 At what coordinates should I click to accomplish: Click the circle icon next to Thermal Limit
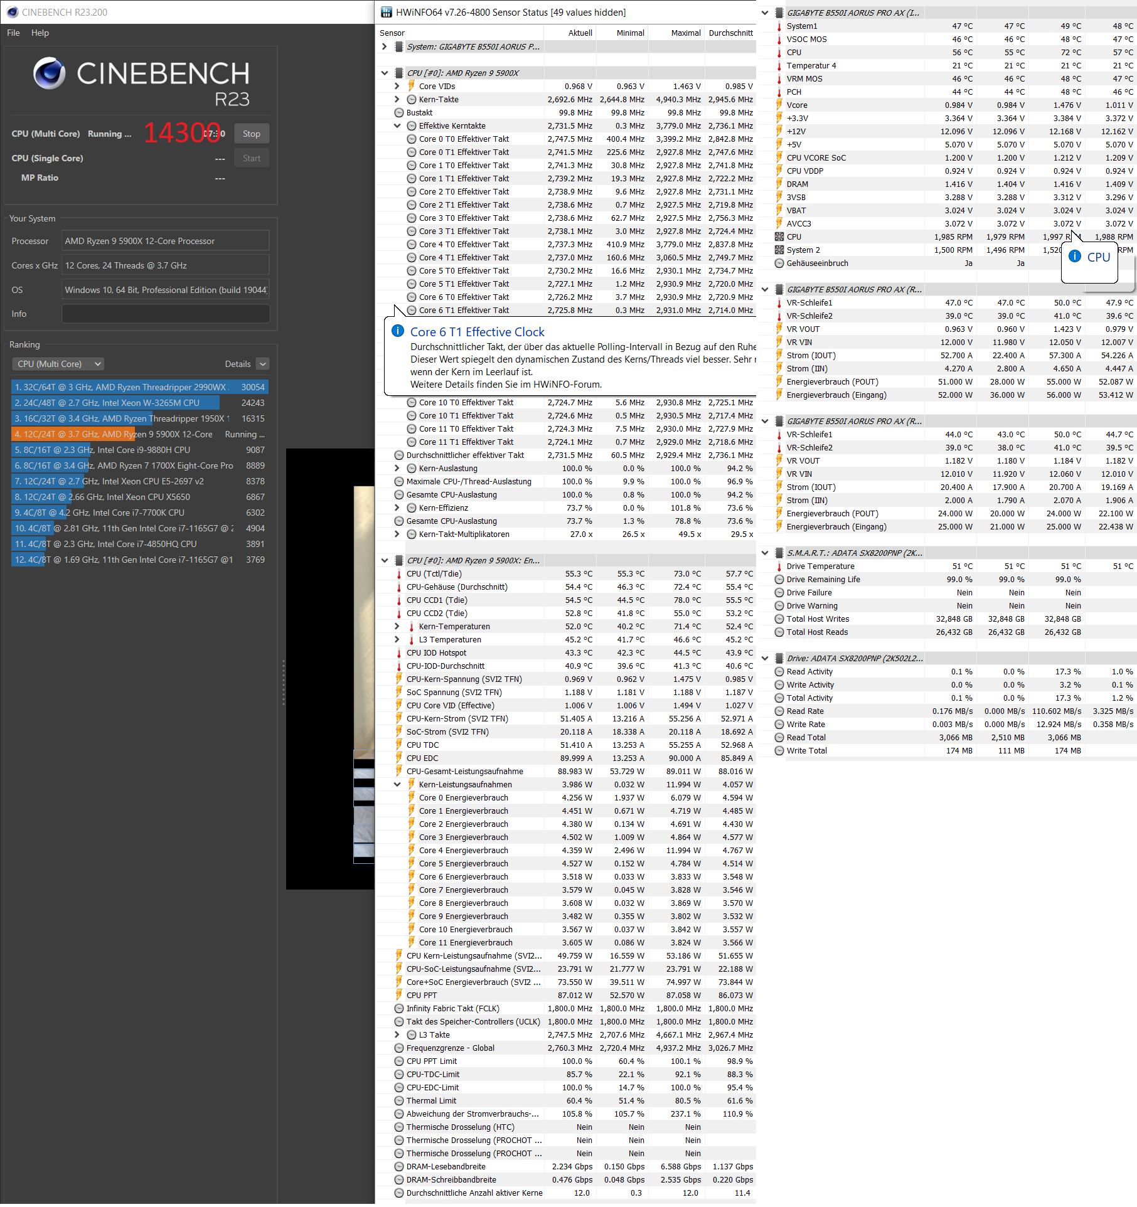click(399, 1100)
